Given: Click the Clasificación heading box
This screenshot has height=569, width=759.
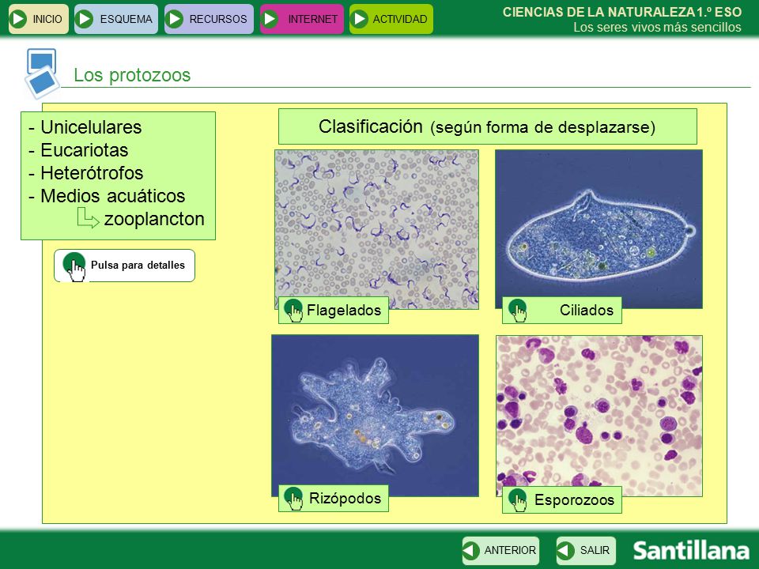Looking at the screenshot, I should pos(488,126).
